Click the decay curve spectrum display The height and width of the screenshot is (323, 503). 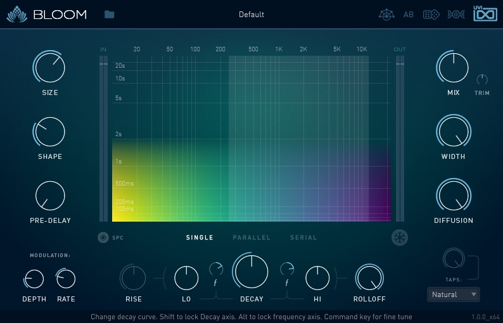coord(251,139)
